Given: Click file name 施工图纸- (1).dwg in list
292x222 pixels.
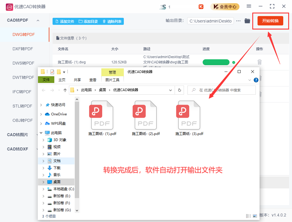Looking at the screenshot, I should click(x=72, y=62).
